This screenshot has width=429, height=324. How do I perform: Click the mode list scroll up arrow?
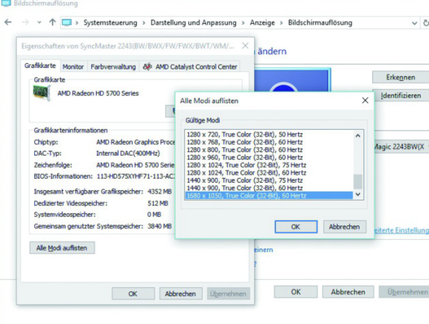358,136
